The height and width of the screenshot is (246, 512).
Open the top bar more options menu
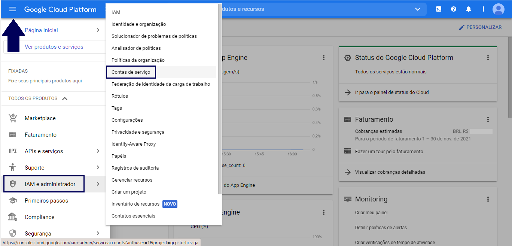tap(484, 9)
